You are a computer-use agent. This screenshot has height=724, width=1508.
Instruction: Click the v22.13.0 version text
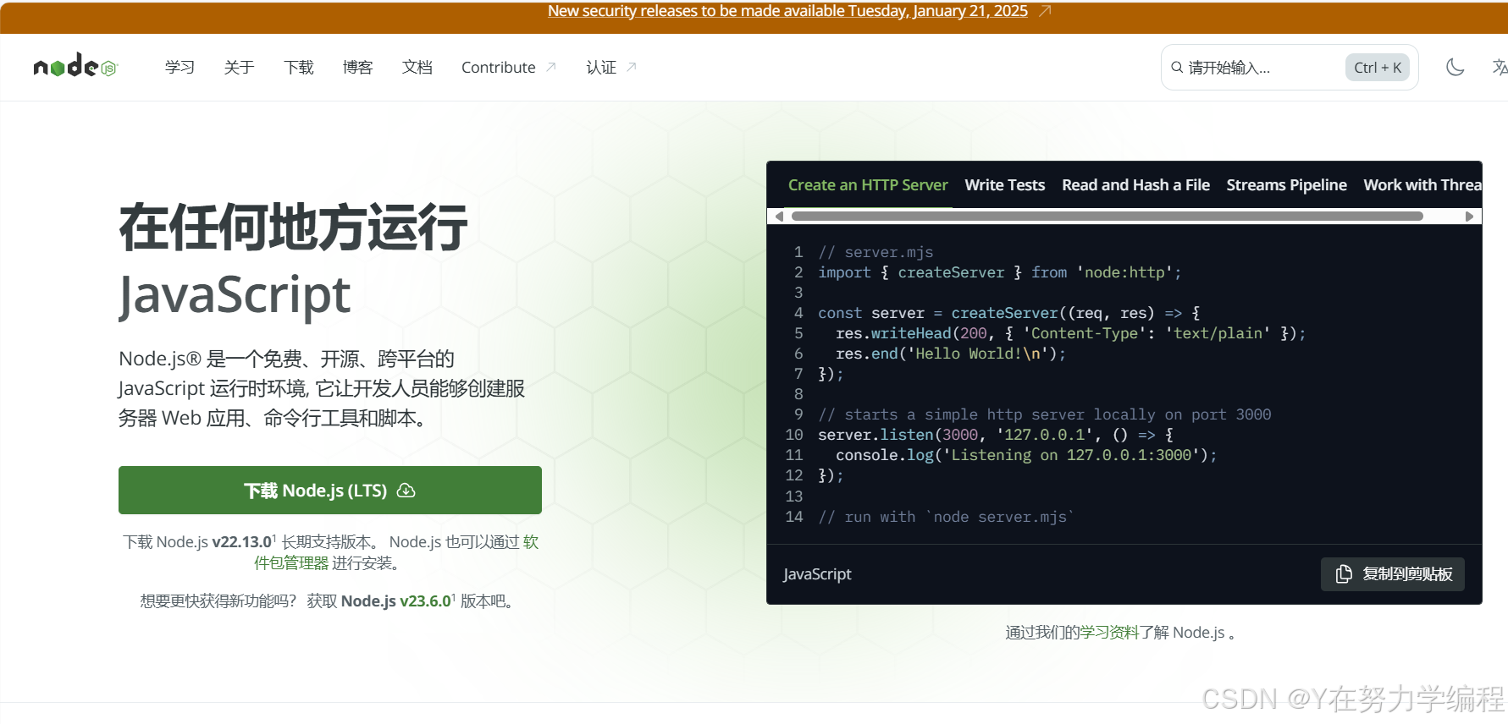pyautogui.click(x=242, y=542)
